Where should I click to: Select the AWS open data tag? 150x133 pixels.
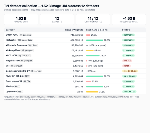pos(25,40)
